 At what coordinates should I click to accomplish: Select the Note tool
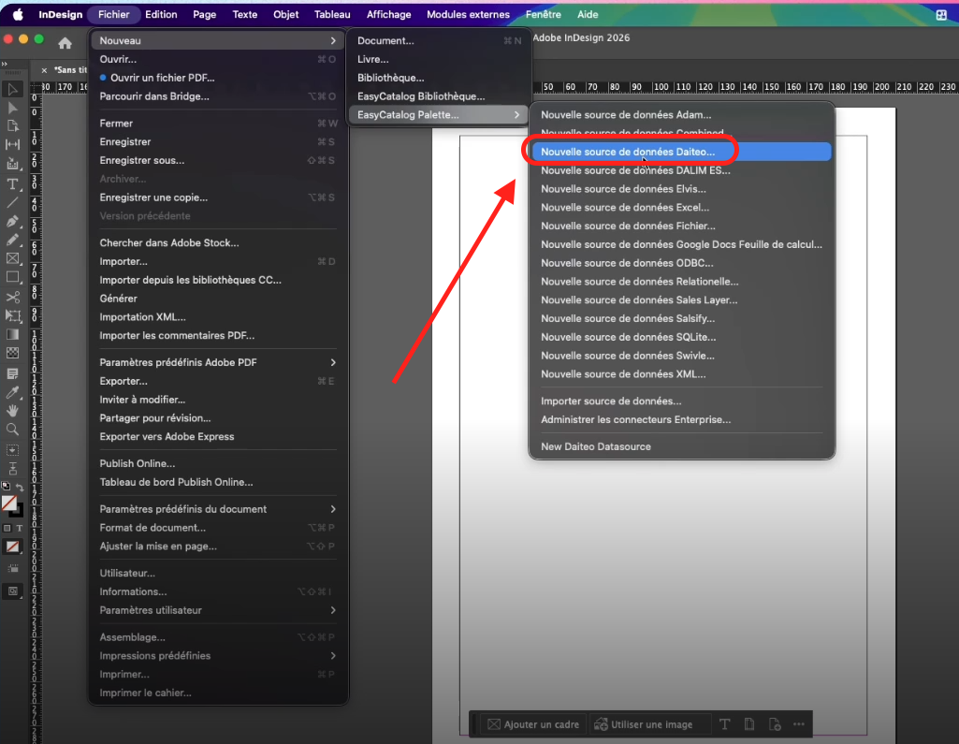[12, 373]
